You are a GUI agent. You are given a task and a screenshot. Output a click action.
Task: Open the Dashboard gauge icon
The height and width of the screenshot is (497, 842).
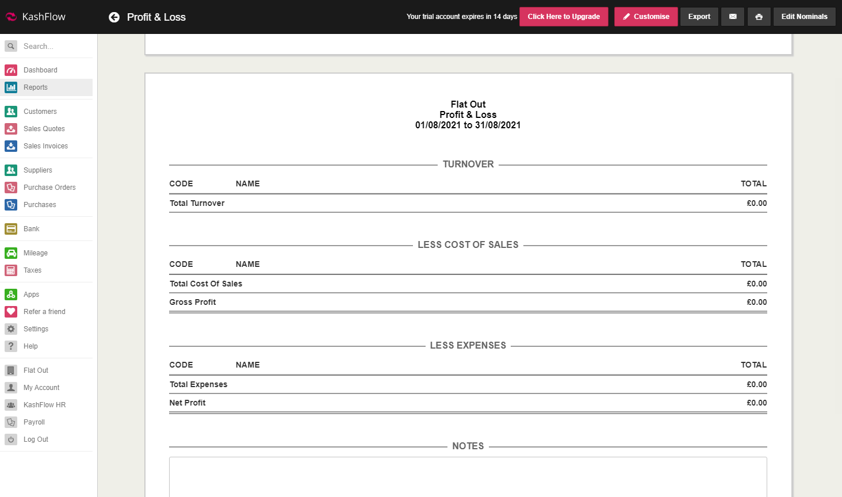click(x=11, y=70)
